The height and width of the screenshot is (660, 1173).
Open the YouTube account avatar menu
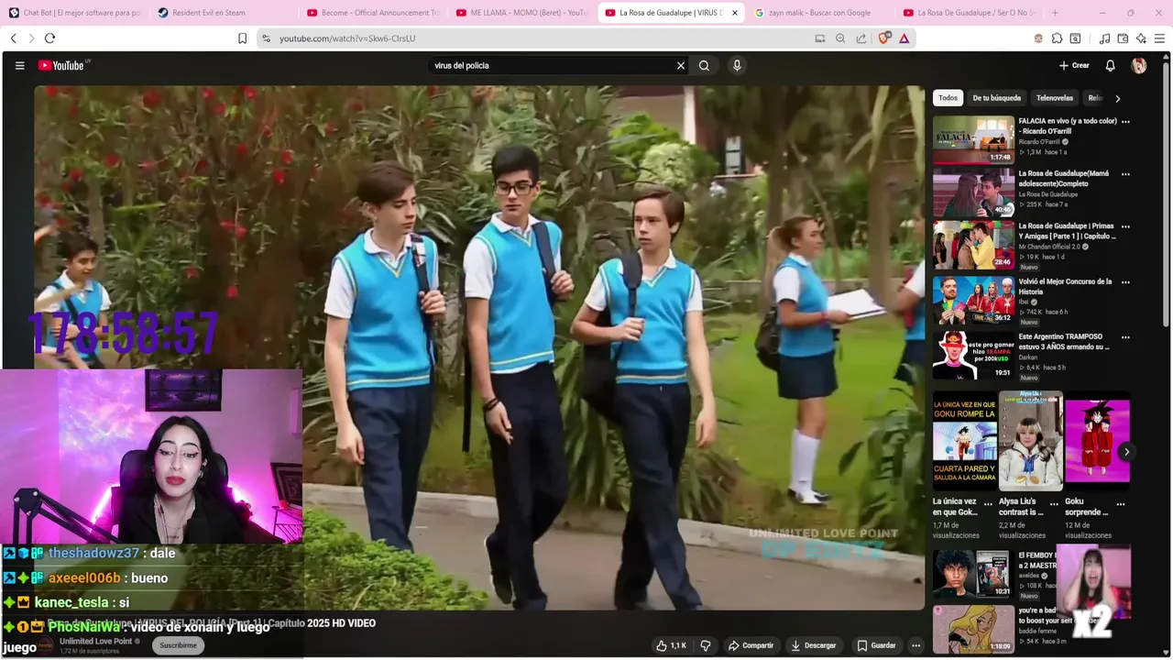tap(1139, 65)
